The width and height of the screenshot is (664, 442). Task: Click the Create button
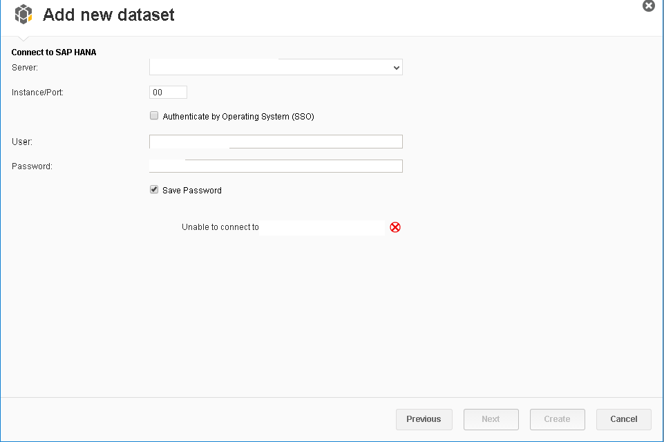tap(558, 419)
